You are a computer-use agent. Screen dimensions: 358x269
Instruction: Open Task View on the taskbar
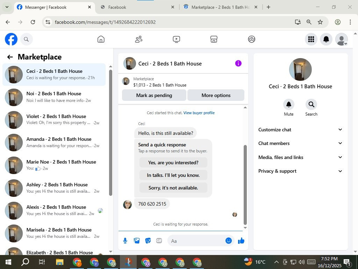42,262
